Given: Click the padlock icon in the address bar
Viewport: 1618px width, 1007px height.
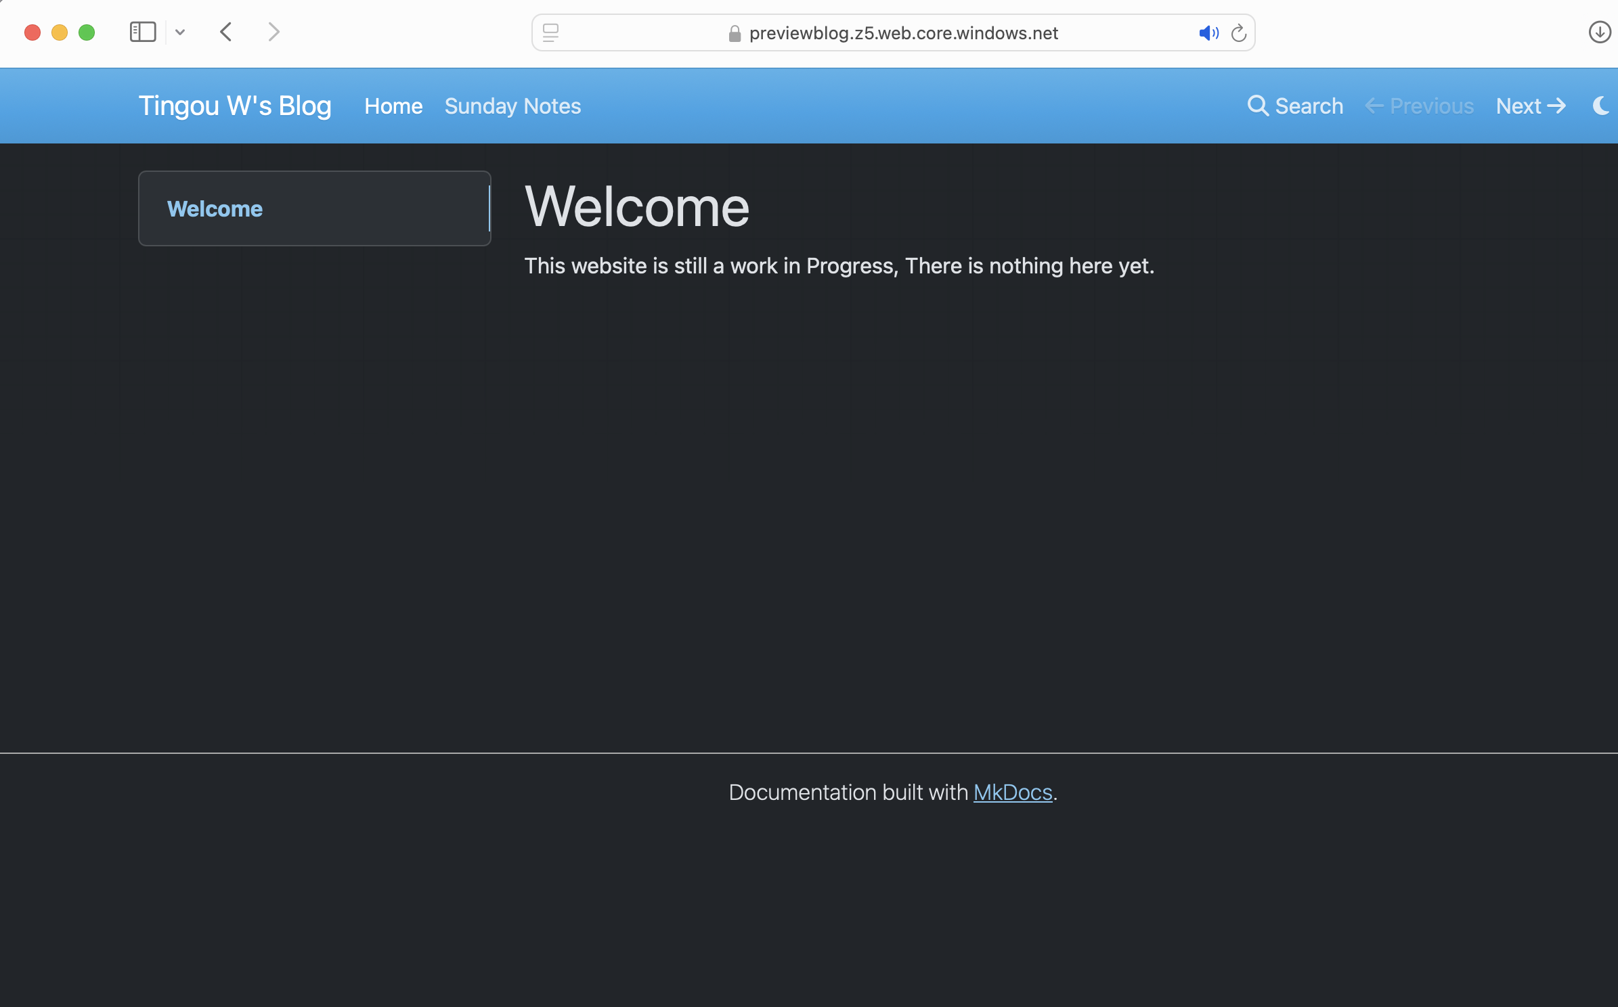Looking at the screenshot, I should [x=734, y=32].
